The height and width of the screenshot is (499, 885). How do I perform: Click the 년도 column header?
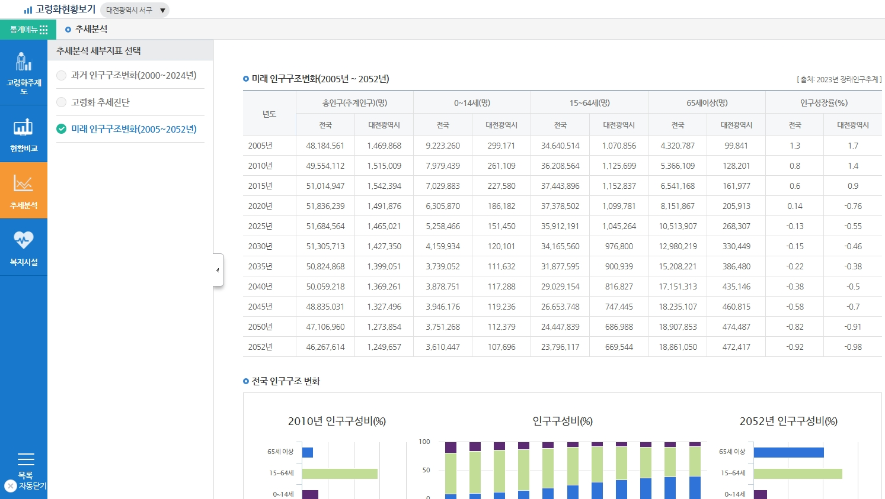(x=270, y=114)
